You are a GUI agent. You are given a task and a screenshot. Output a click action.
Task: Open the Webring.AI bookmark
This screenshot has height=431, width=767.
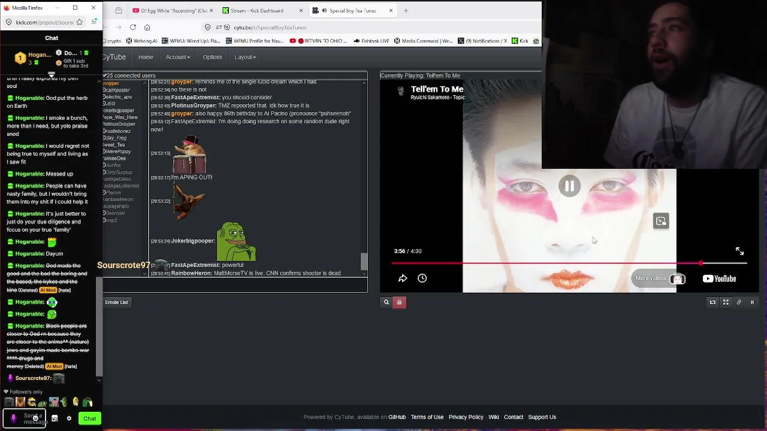(140, 41)
